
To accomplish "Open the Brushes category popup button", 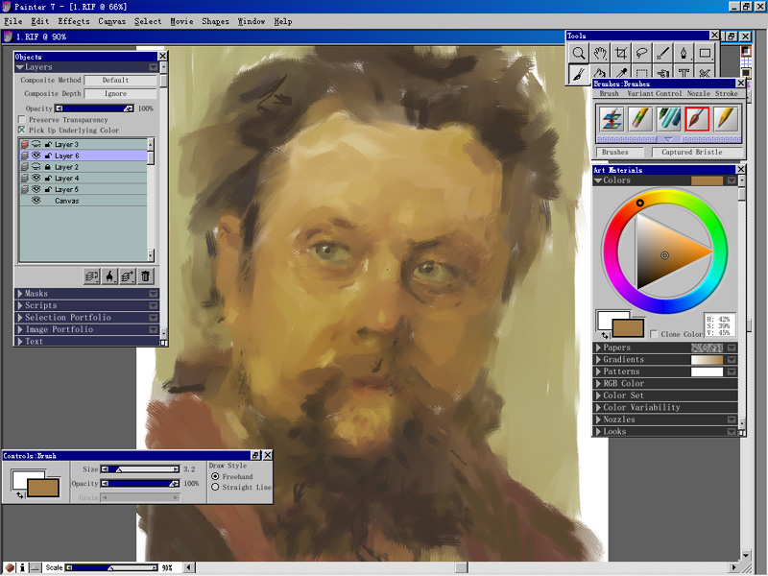I will click(x=621, y=153).
